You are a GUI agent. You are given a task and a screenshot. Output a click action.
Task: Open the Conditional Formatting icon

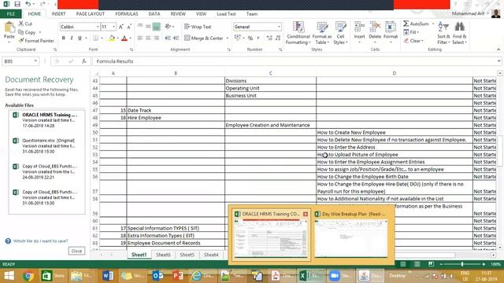298,33
